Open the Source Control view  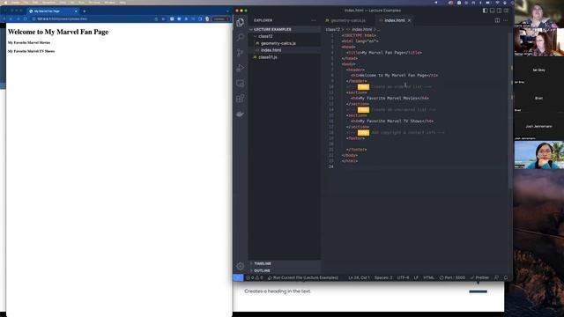point(241,53)
